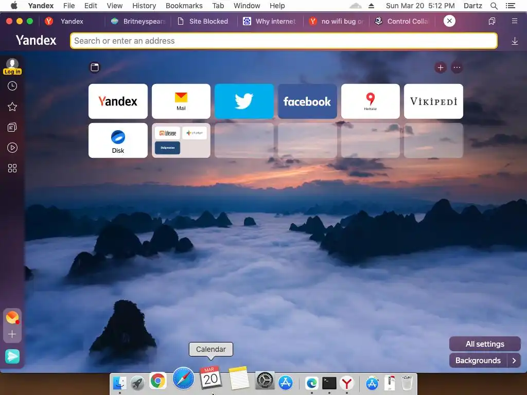Open the Facebook tile

tap(307, 101)
